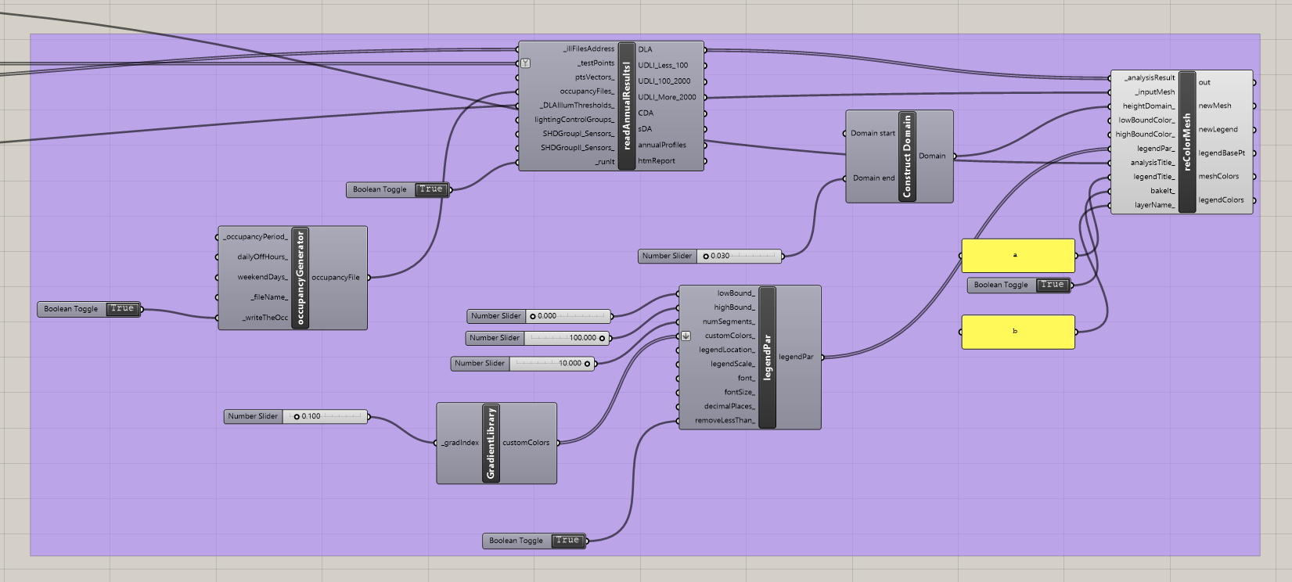Click the Number Slider showing 10.000
The width and height of the screenshot is (1292, 582).
point(524,363)
